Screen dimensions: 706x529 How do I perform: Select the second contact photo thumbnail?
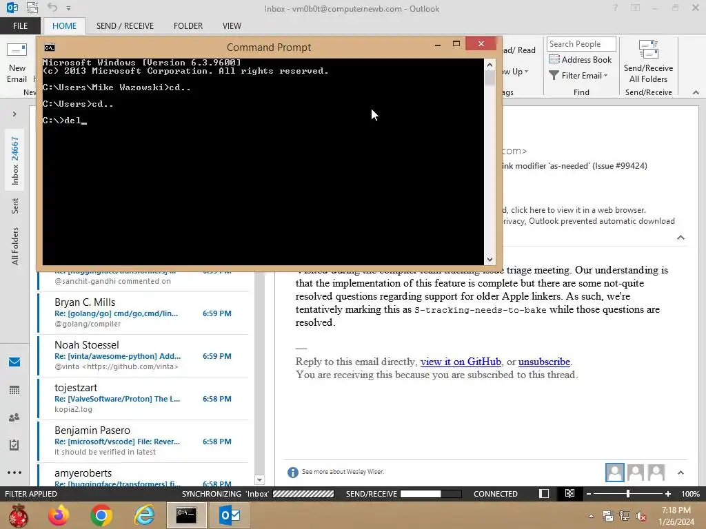pos(635,473)
